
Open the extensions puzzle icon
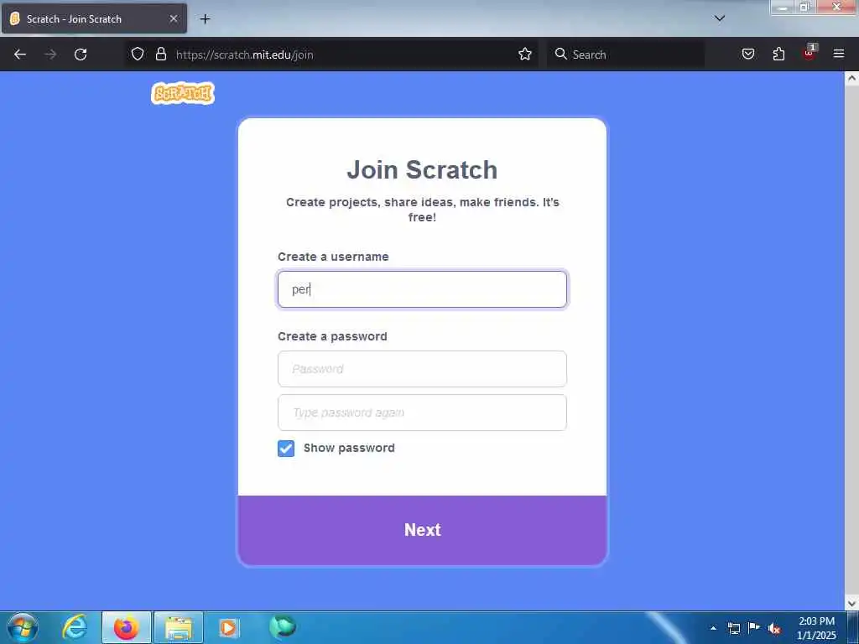pos(778,54)
